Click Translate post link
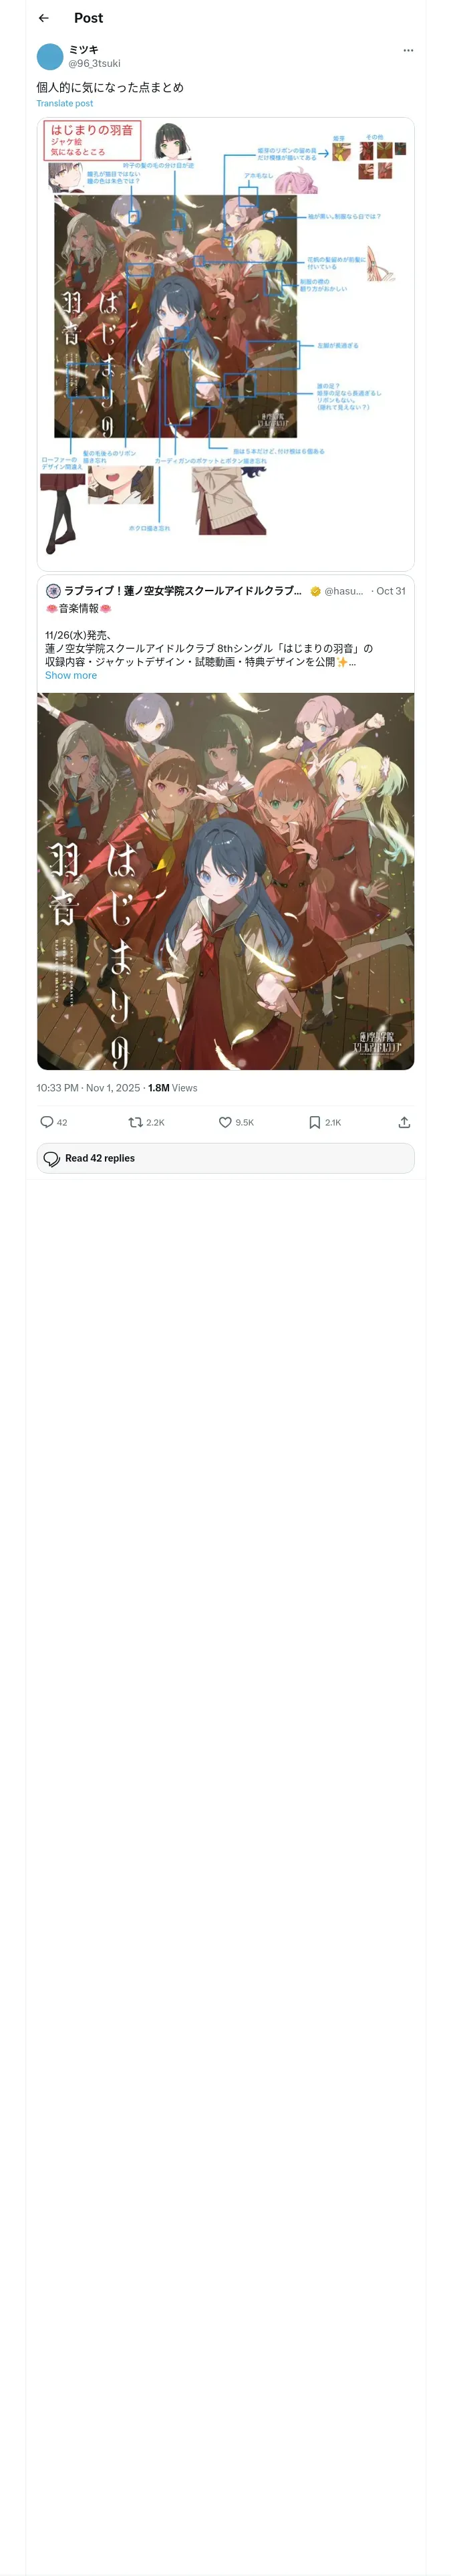Viewport: 451px width, 2576px height. click(65, 103)
